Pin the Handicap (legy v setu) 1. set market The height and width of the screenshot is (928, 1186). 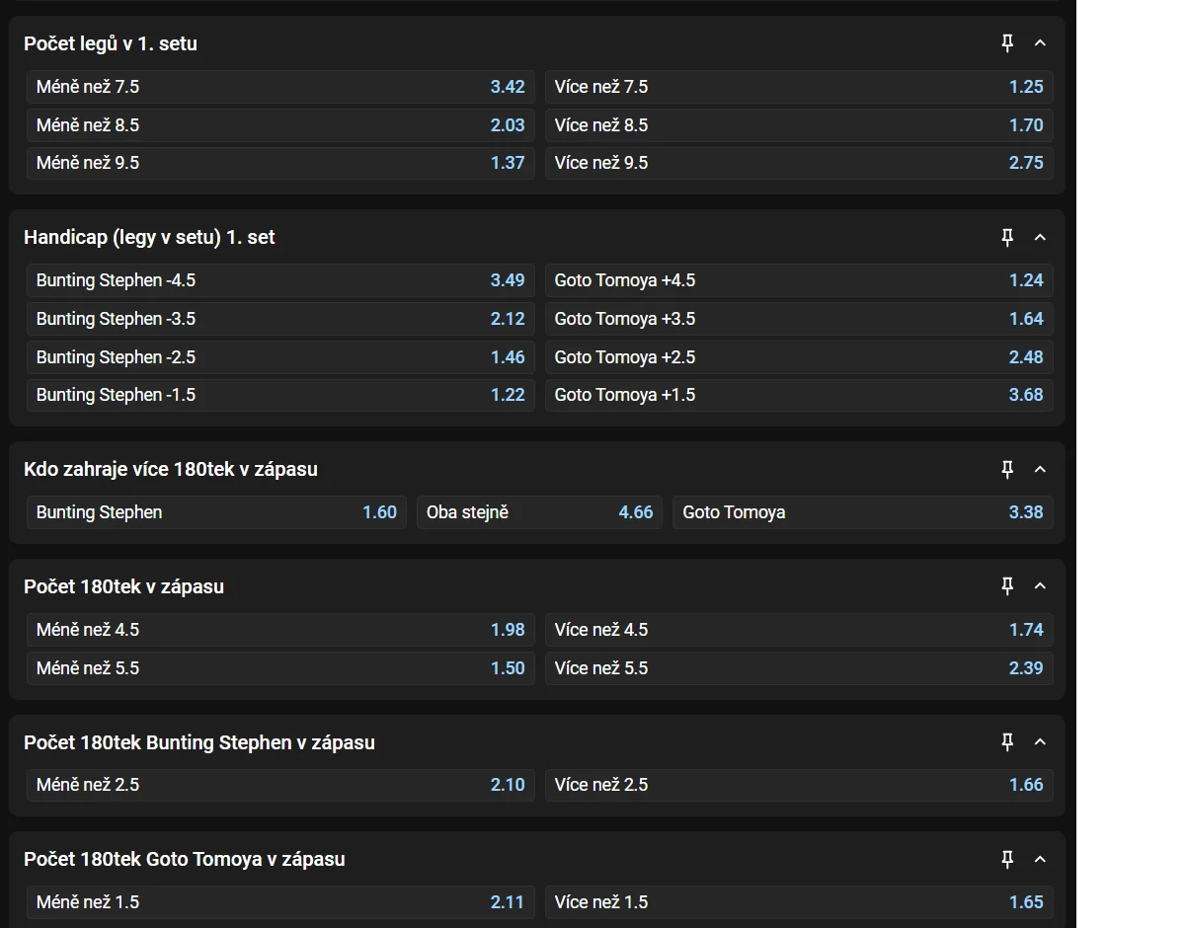coord(1007,238)
